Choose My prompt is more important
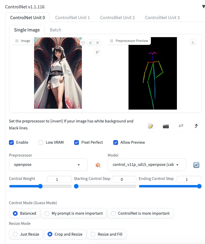Screen dimensions: 205x244 (x=74, y=213)
